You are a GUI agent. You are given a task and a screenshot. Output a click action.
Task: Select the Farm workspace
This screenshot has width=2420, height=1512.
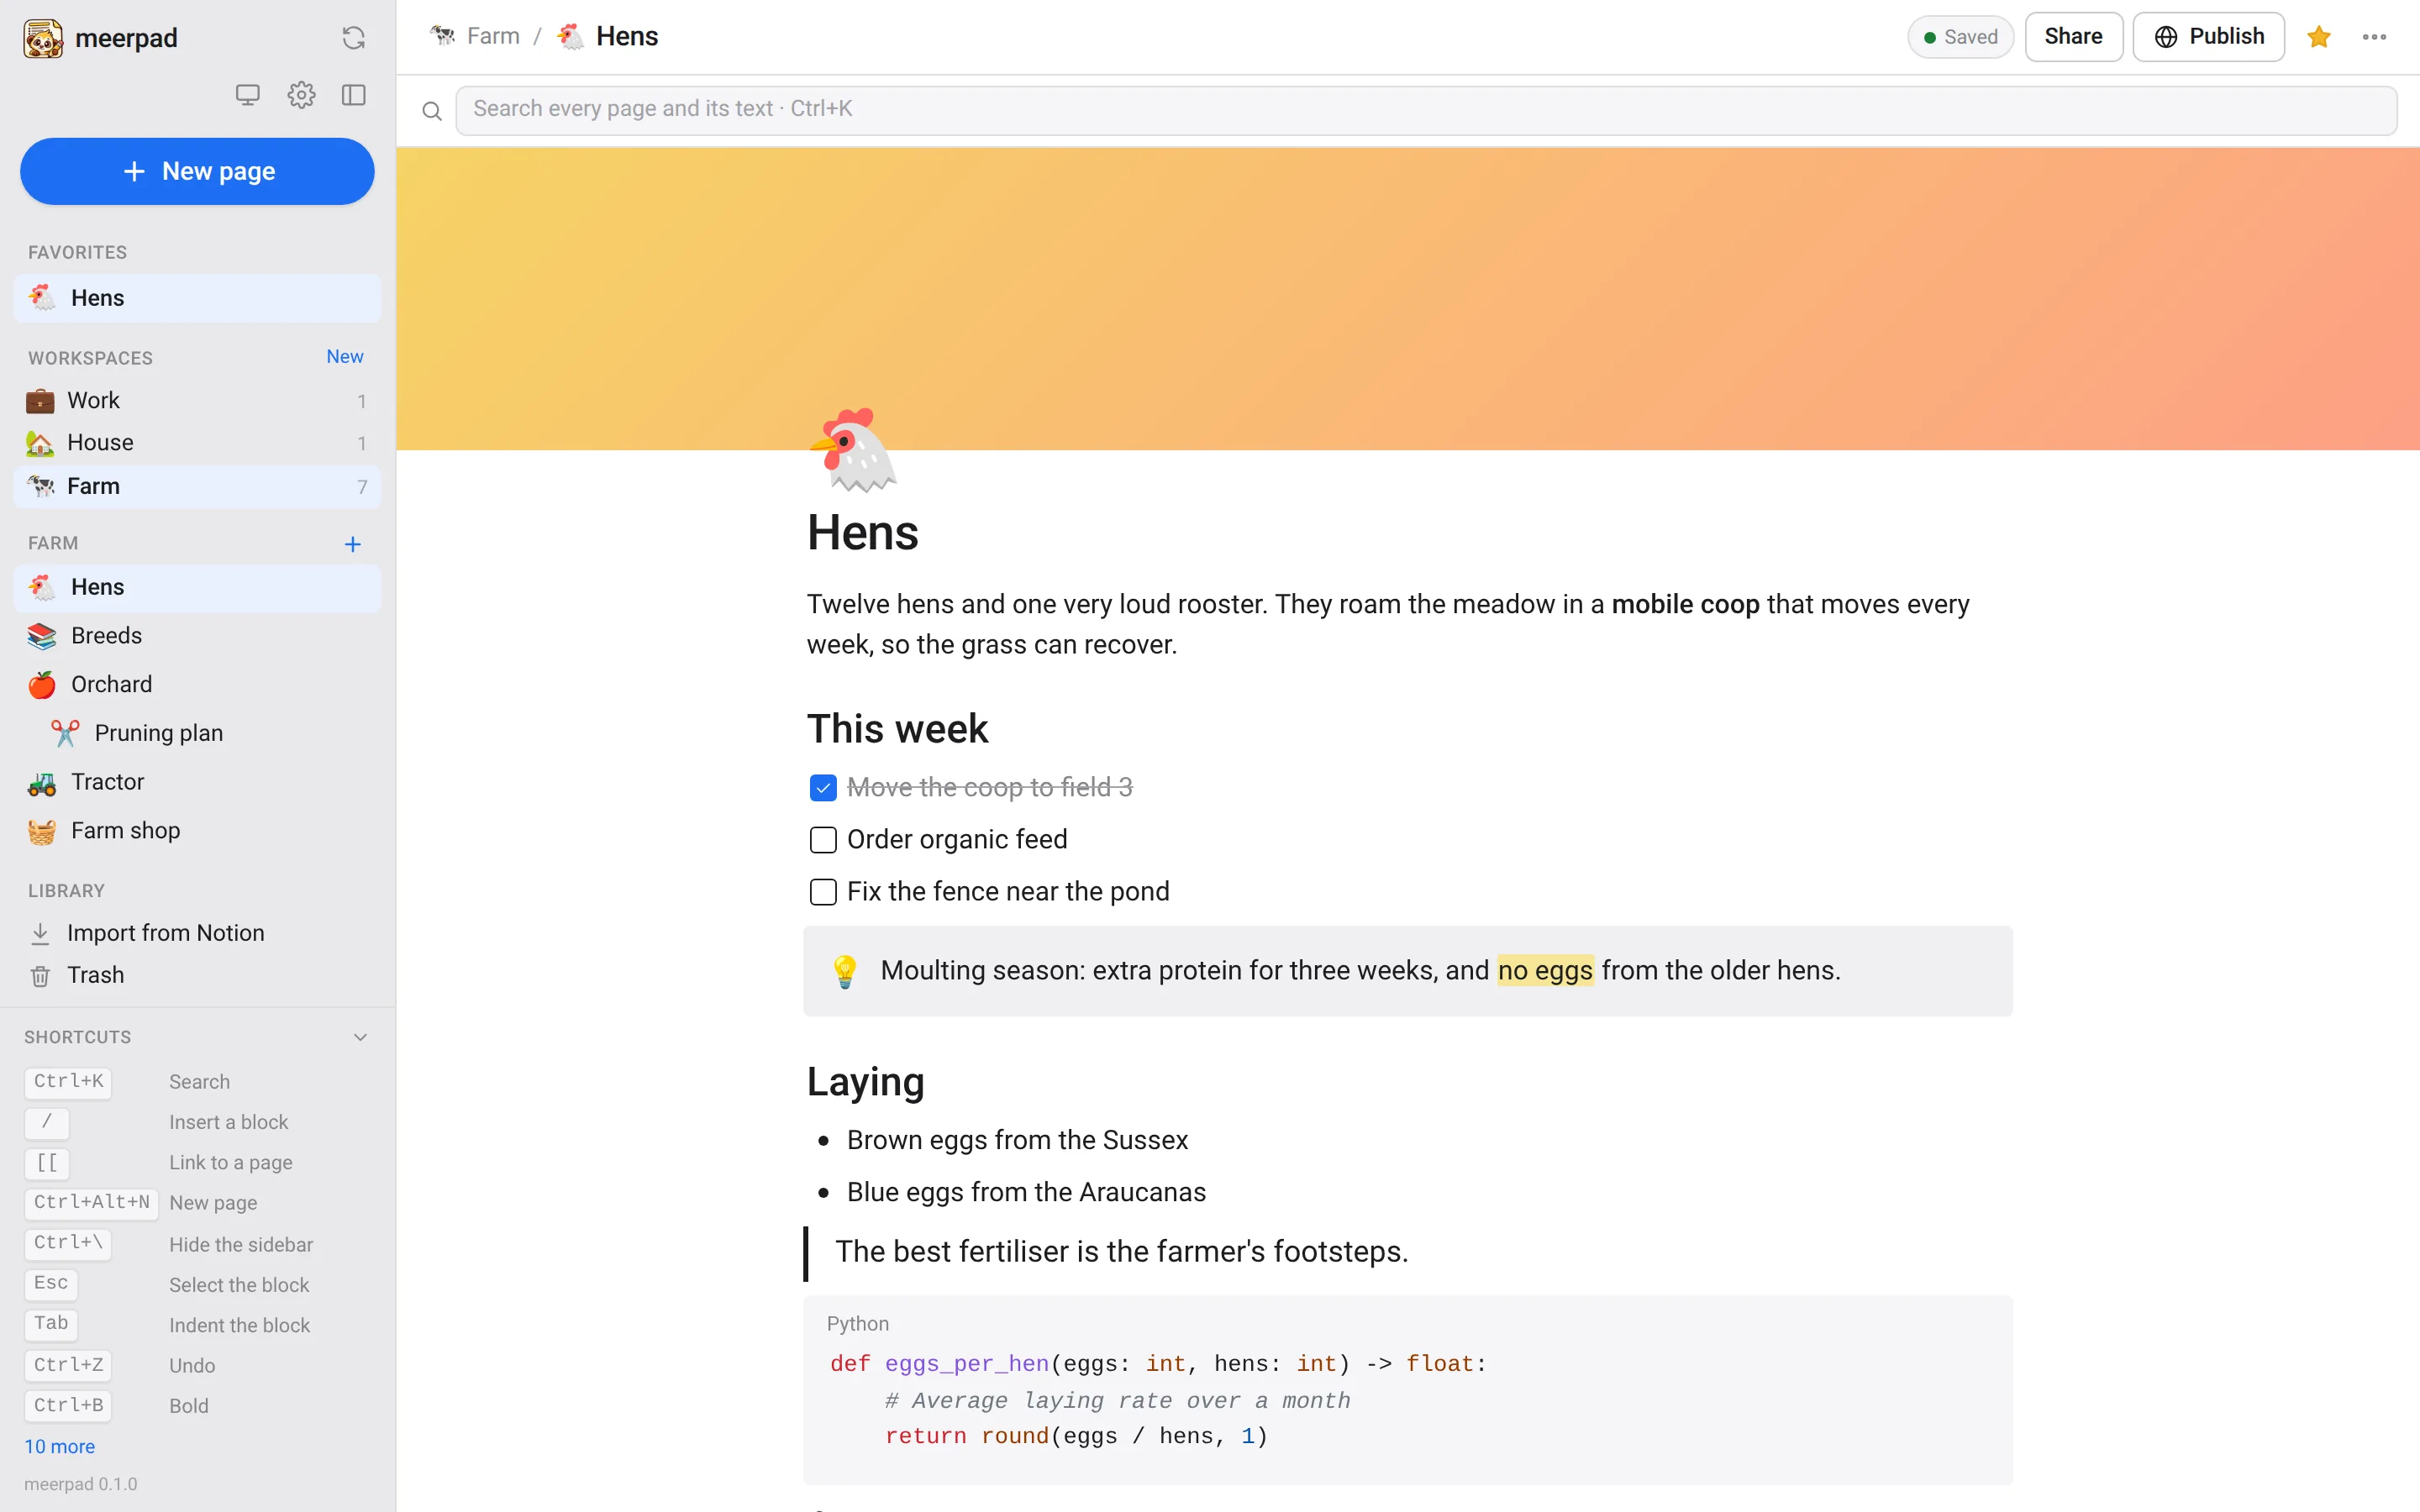click(197, 486)
